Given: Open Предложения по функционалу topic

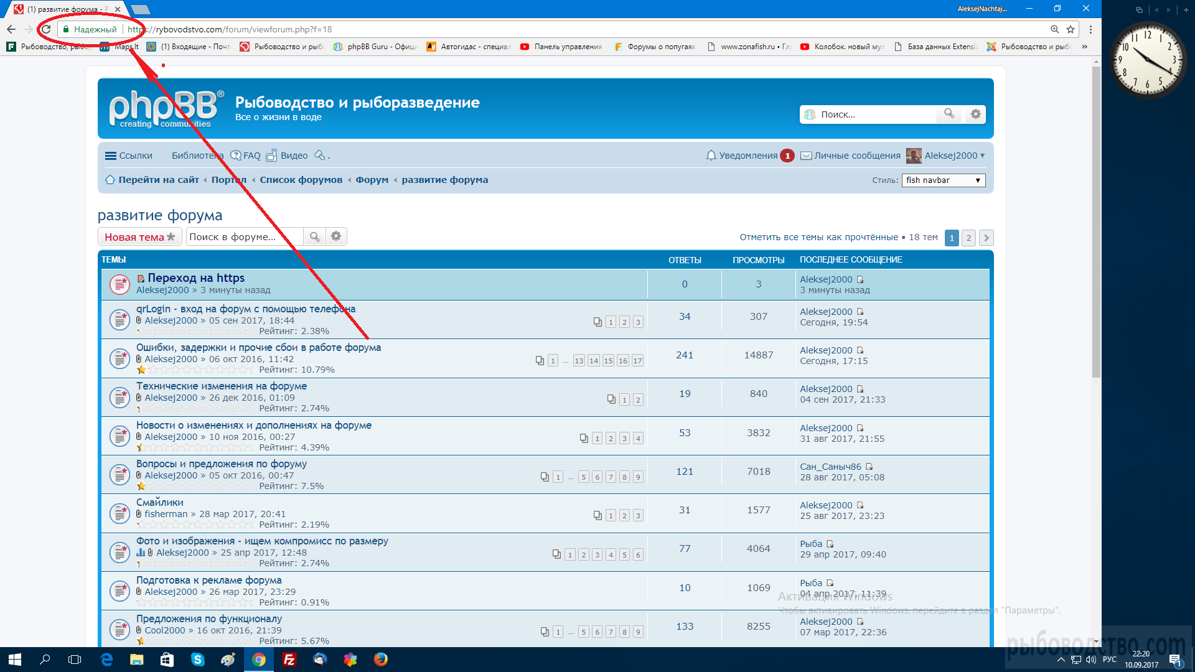Looking at the screenshot, I should point(209,619).
